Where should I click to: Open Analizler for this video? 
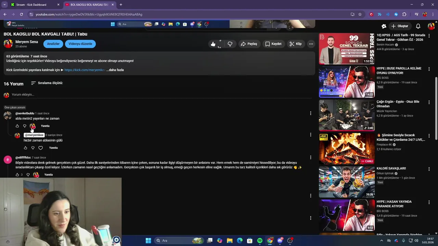(53, 44)
